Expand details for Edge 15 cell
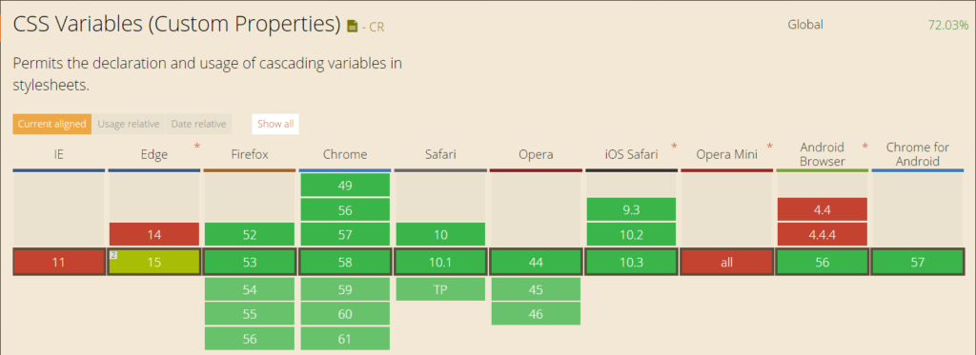Image resolution: width=976 pixels, height=355 pixels. pyautogui.click(x=154, y=263)
